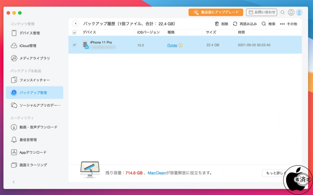Click the MacClean link

[157, 173]
